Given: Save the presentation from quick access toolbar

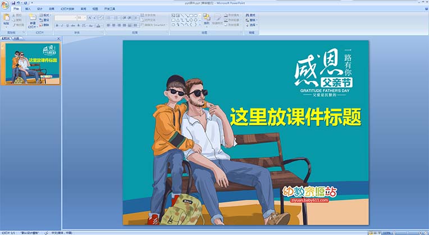Looking at the screenshot, I should click(13, 3).
